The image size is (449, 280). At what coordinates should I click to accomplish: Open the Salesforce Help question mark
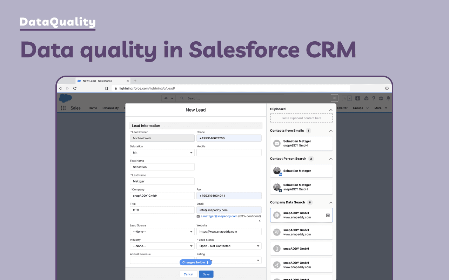point(374,98)
